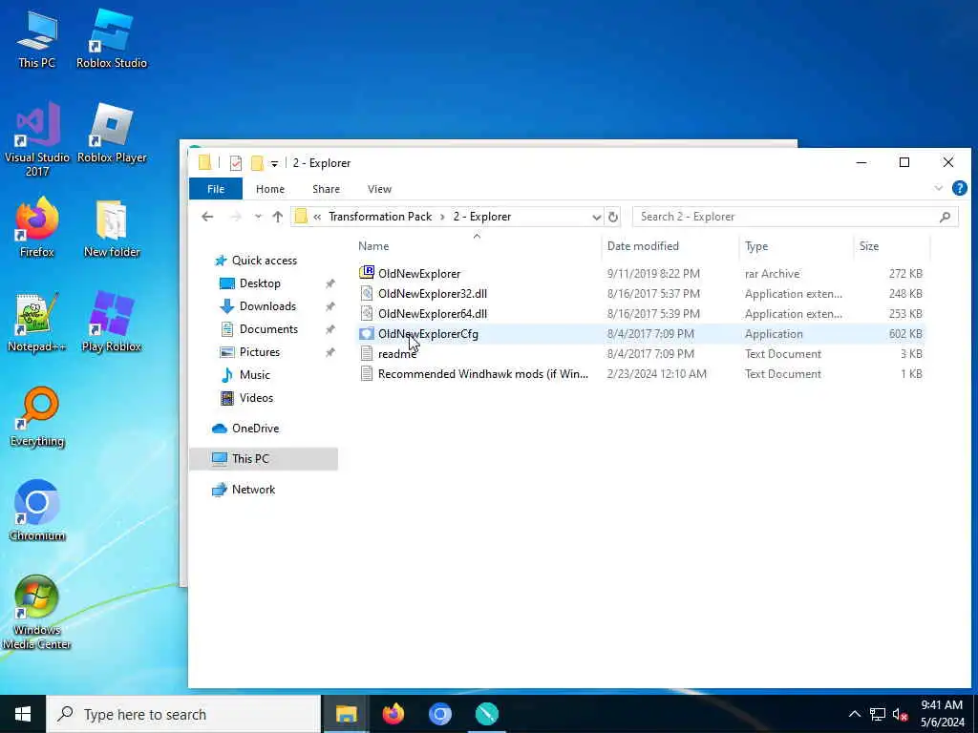Go up one folder level

[278, 217]
